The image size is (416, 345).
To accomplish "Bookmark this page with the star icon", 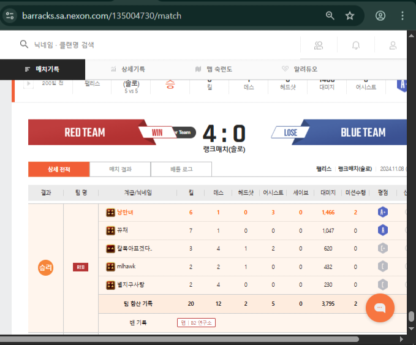I will (350, 15).
